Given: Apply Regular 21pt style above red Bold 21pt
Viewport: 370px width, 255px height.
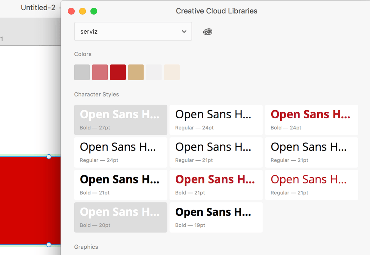Looking at the screenshot, I should (x=216, y=152).
